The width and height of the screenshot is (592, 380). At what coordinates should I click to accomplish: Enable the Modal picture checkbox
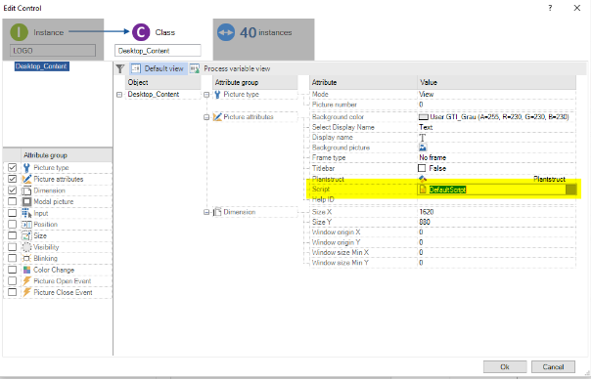(12, 201)
